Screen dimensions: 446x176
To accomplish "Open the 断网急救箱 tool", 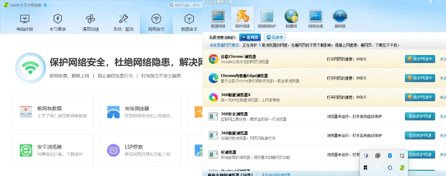I will 53,112.
